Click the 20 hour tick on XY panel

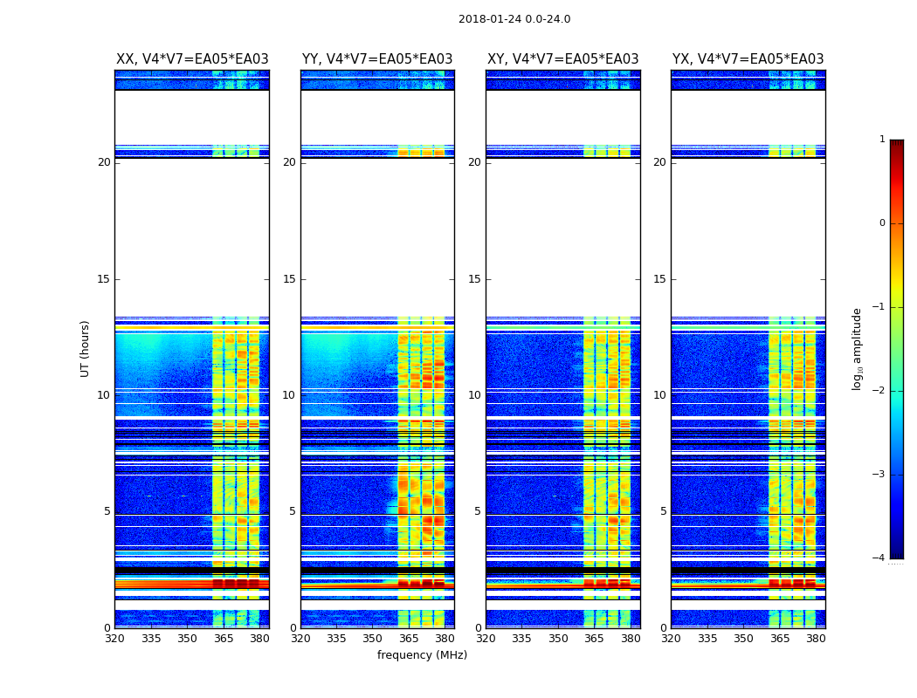point(475,162)
